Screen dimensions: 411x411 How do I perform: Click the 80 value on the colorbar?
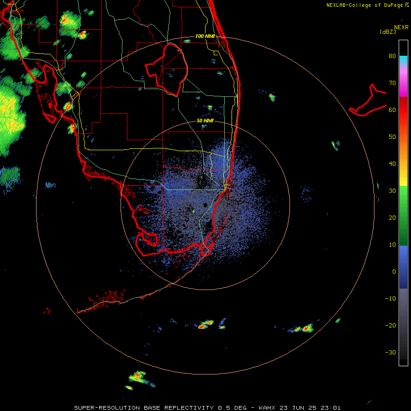click(x=392, y=56)
